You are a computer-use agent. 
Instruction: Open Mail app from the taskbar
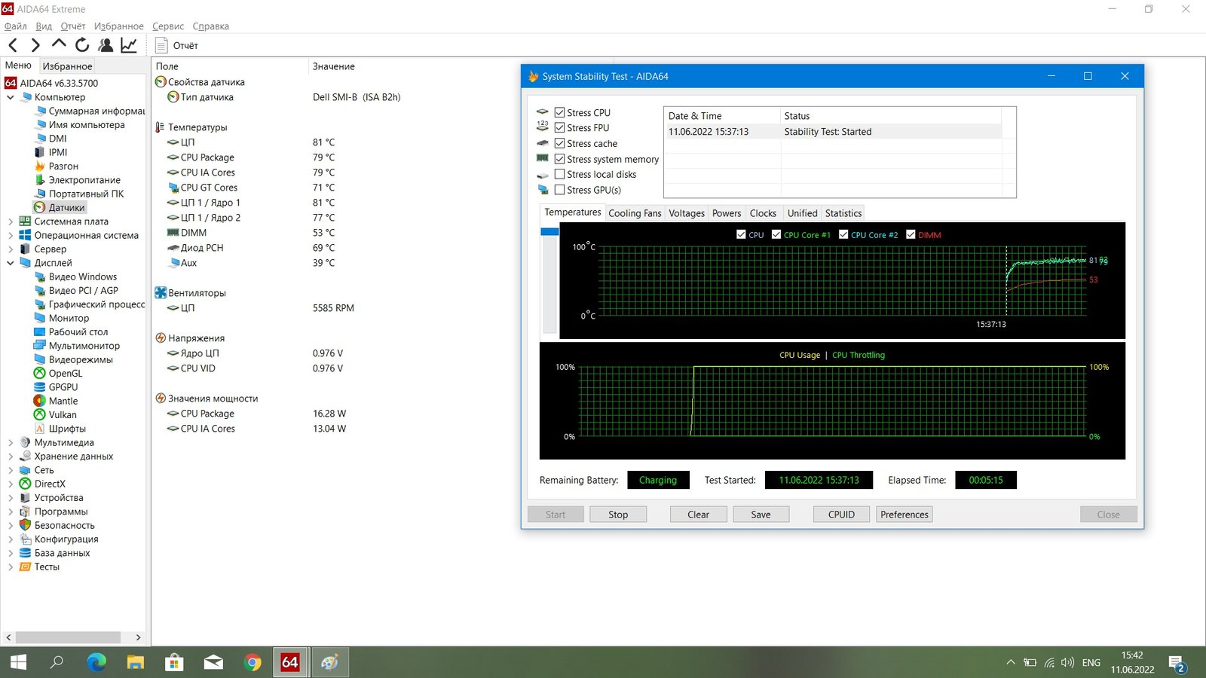(214, 662)
